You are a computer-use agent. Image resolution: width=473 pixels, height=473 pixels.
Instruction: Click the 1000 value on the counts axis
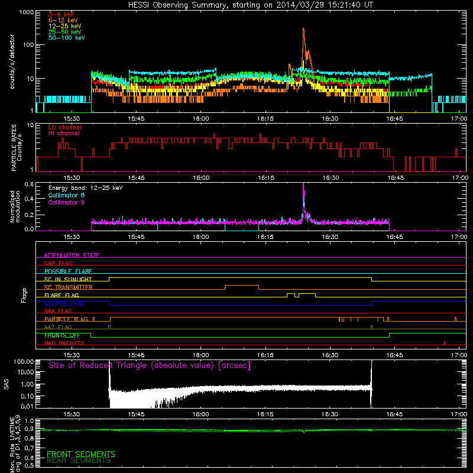click(26, 12)
